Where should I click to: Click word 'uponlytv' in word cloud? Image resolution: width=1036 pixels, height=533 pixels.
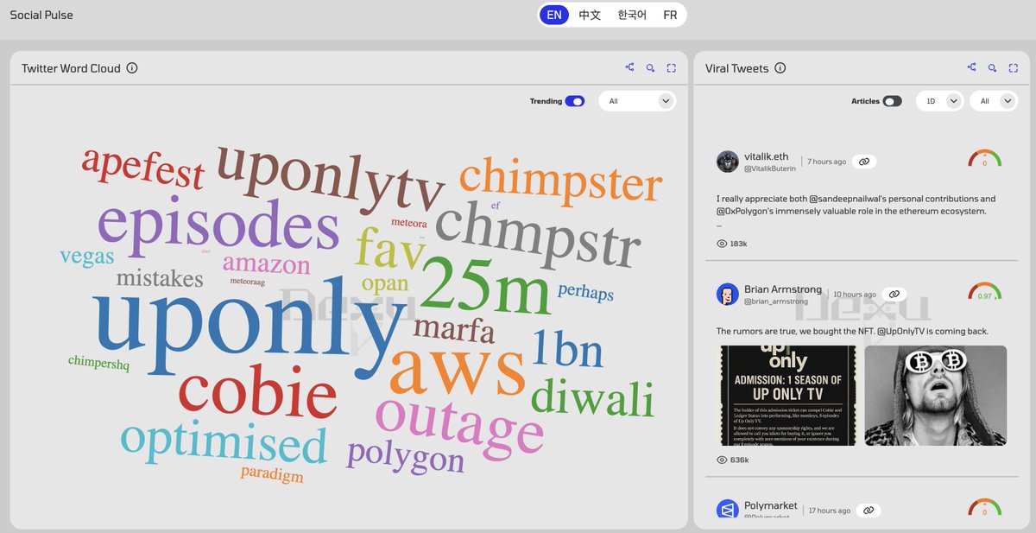[x=330, y=180]
